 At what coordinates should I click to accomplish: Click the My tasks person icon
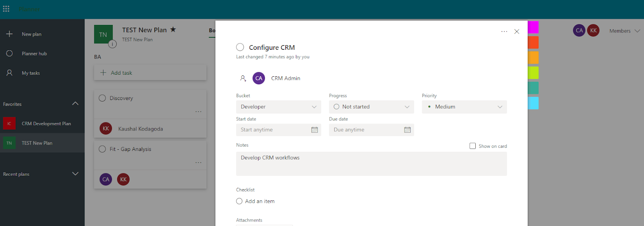click(x=10, y=73)
